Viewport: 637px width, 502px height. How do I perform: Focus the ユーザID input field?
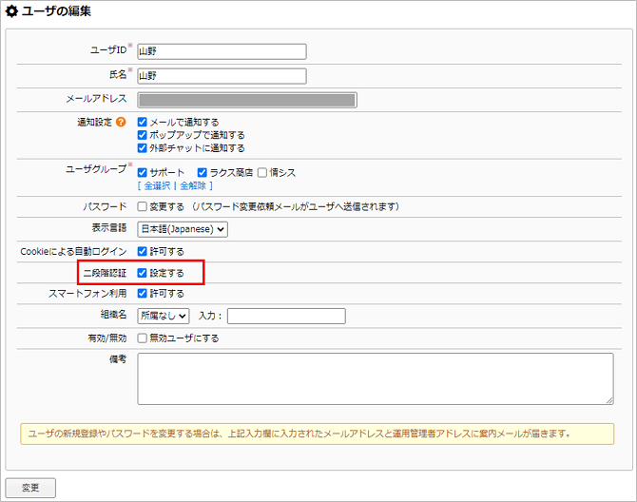coord(222,51)
